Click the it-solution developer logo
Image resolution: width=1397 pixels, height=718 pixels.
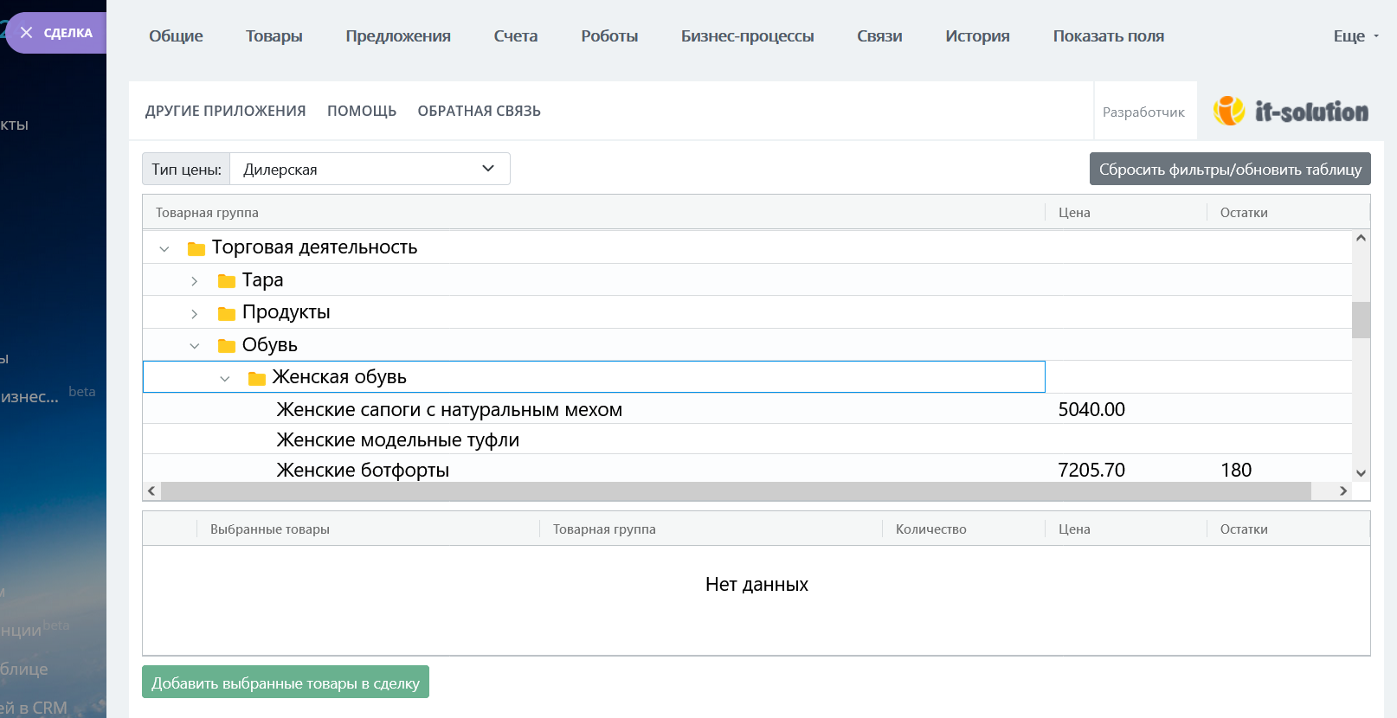(1291, 112)
